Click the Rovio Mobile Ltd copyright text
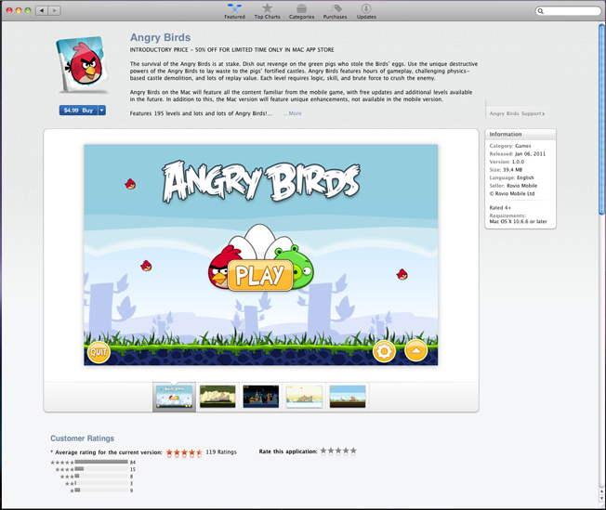The width and height of the screenshot is (606, 510). (x=512, y=193)
